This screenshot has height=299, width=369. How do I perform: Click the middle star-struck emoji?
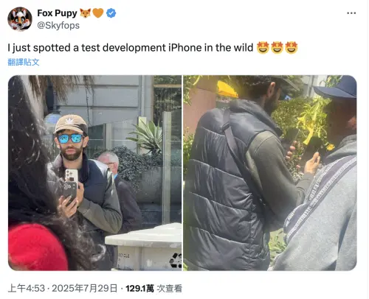[x=277, y=48]
